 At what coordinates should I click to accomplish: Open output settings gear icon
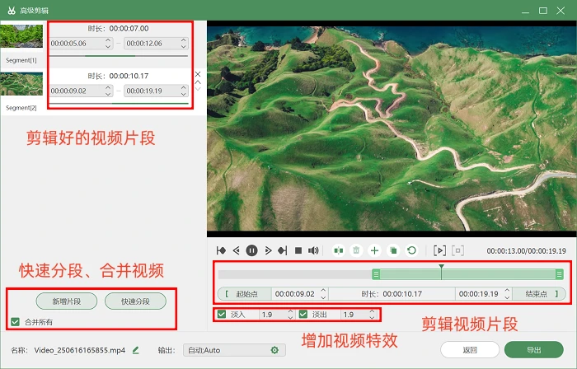click(274, 350)
